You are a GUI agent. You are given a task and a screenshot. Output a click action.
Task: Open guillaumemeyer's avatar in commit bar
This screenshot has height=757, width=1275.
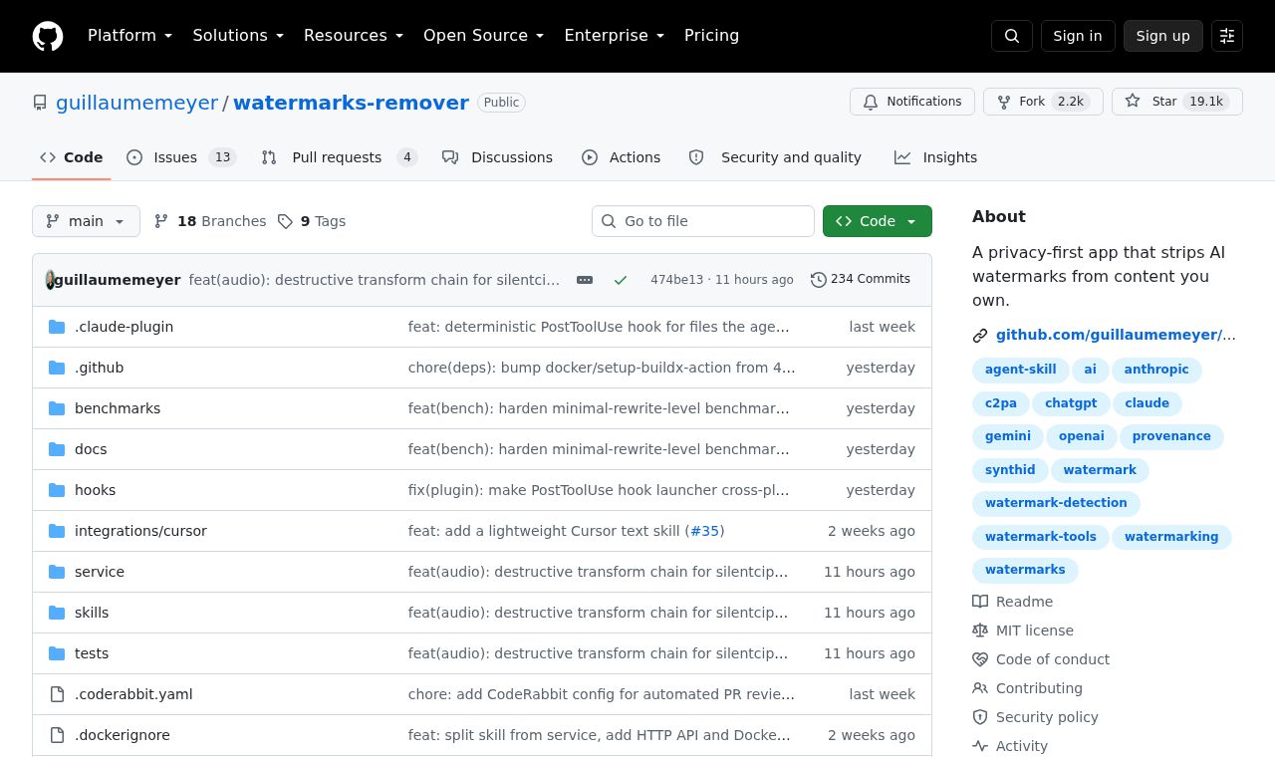50,280
